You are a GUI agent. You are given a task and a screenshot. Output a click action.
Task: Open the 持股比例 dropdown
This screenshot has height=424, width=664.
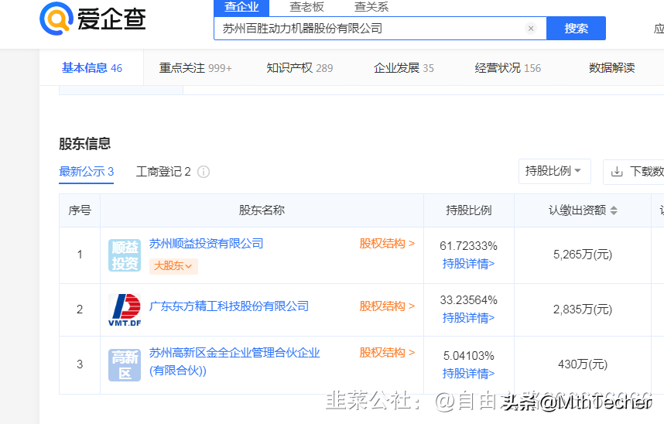[554, 172]
